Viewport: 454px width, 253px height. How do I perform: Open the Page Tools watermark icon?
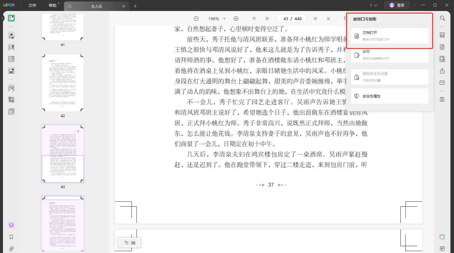(11, 111)
